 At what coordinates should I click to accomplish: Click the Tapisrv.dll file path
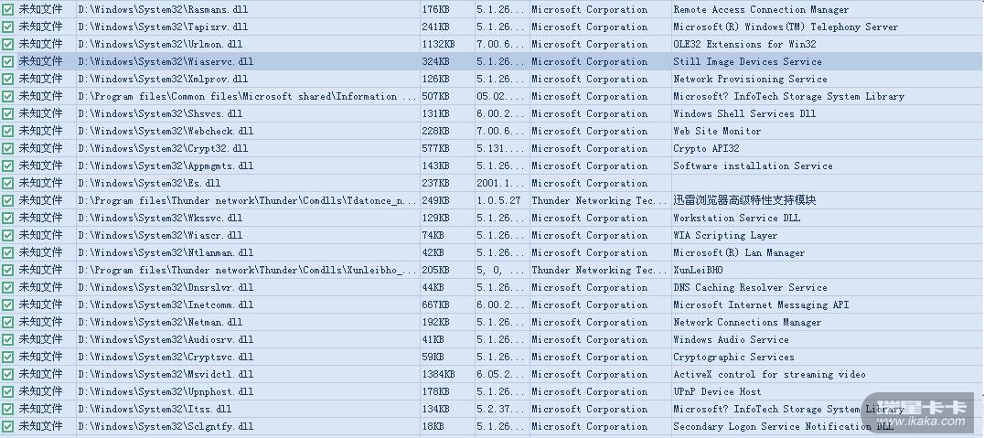click(163, 27)
